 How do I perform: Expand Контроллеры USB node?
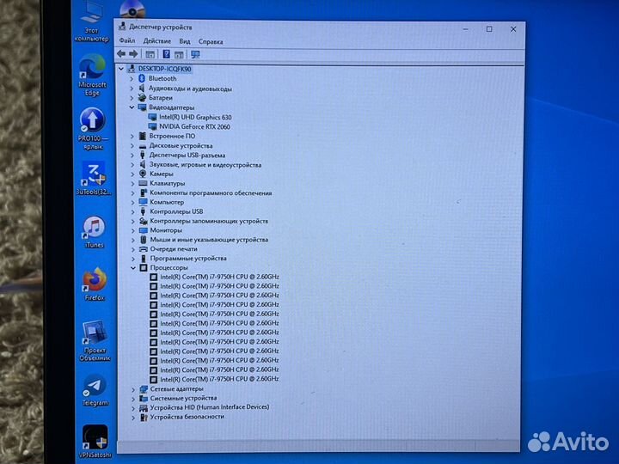click(133, 212)
